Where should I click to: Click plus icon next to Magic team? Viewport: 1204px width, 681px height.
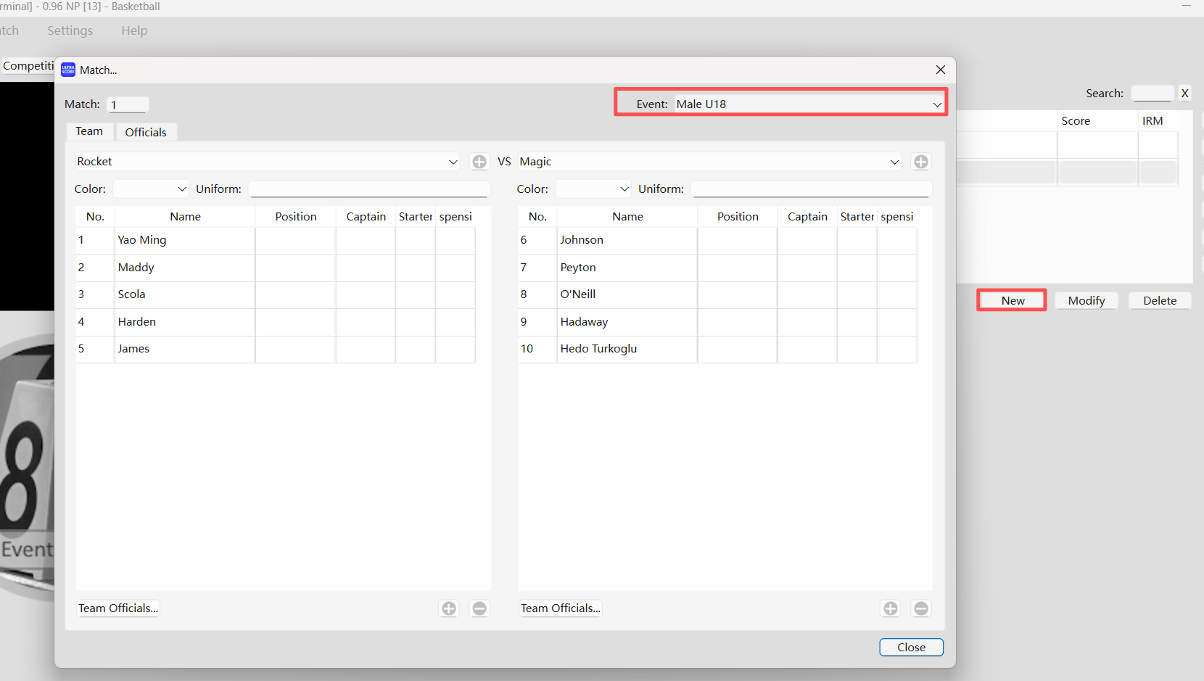coord(920,162)
